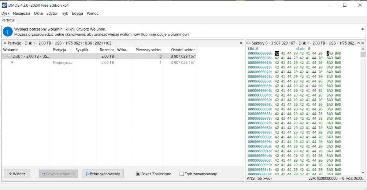The height and width of the screenshot is (190, 367).
Task: Click the Partycja column header
Action: coord(62,49)
